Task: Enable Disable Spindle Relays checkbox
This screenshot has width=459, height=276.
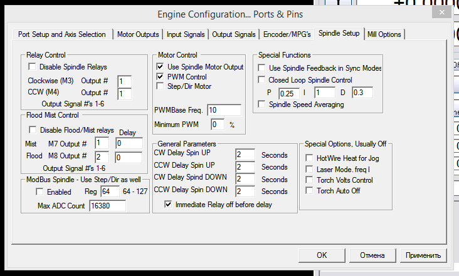Action: tap(32, 67)
